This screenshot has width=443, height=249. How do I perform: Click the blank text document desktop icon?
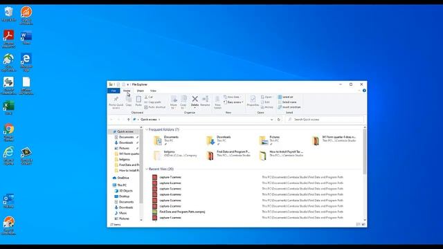coord(26,86)
